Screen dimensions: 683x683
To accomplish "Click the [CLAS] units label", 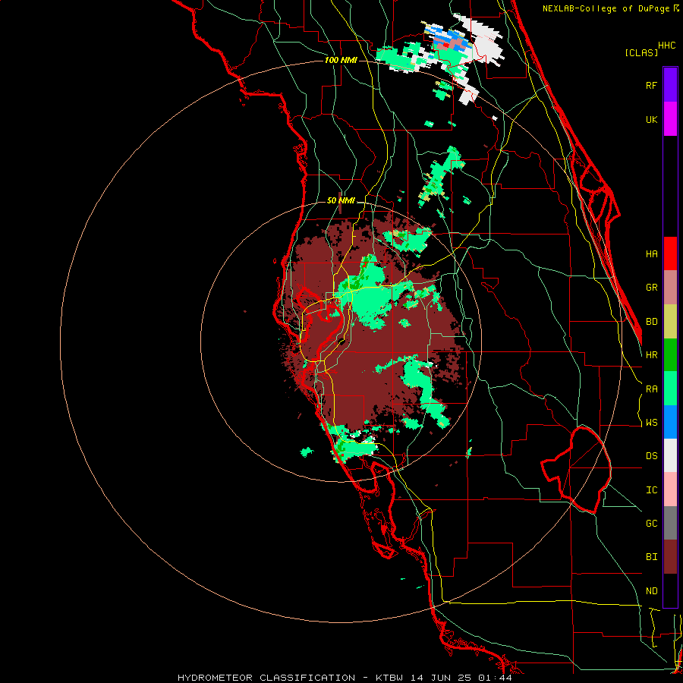I will tap(641, 52).
